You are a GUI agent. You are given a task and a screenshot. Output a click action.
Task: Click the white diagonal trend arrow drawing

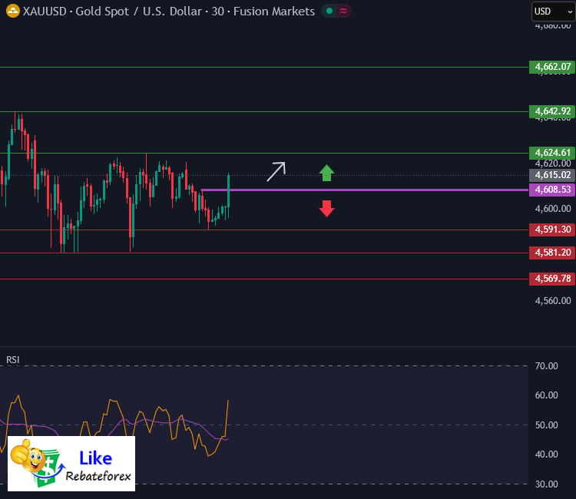(276, 172)
